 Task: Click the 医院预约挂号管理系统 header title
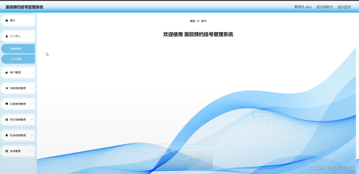pos(24,7)
